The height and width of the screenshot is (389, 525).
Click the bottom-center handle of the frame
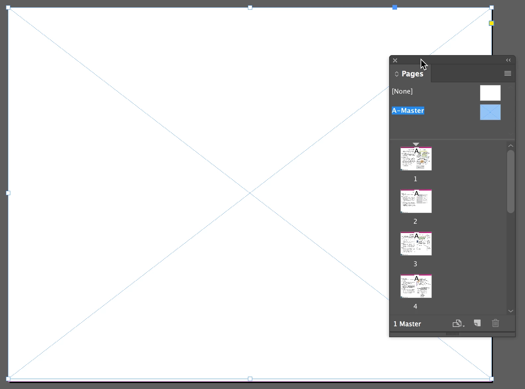250,379
